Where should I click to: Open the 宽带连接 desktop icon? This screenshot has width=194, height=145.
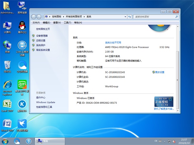[22, 7]
